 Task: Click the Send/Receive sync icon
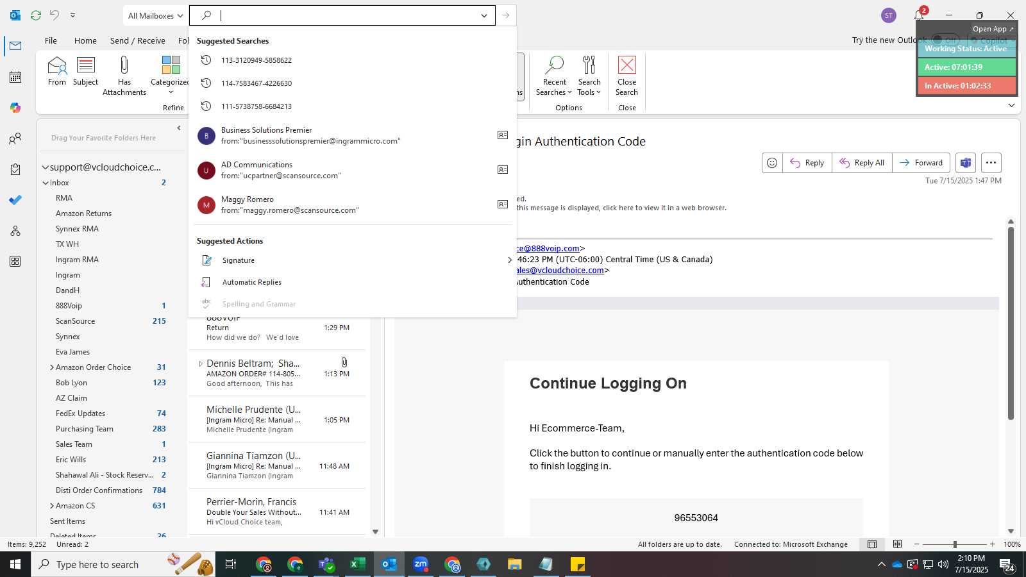[36, 15]
